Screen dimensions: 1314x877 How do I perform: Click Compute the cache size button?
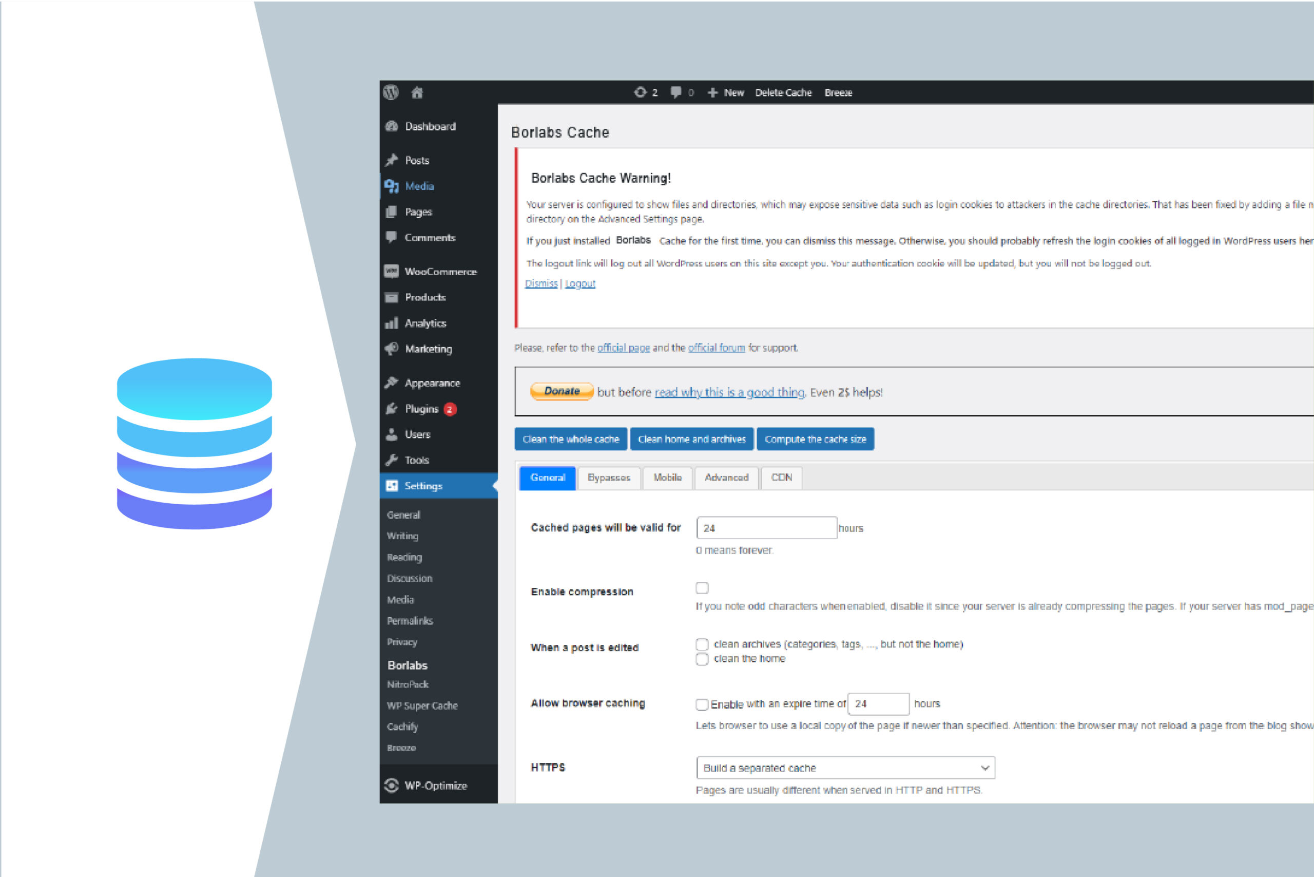pos(815,439)
